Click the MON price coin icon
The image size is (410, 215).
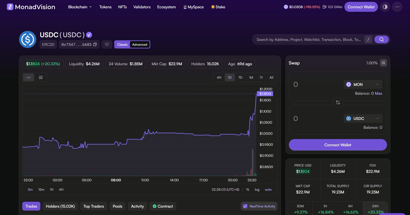286,7
